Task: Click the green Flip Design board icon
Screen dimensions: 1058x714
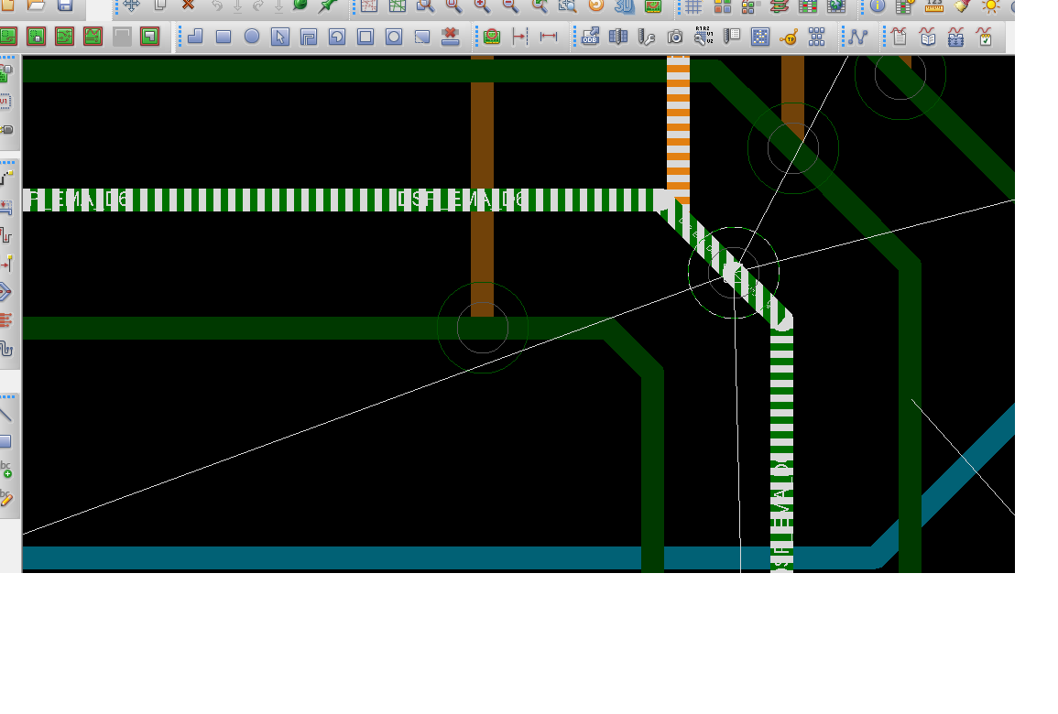Action: tap(652, 6)
